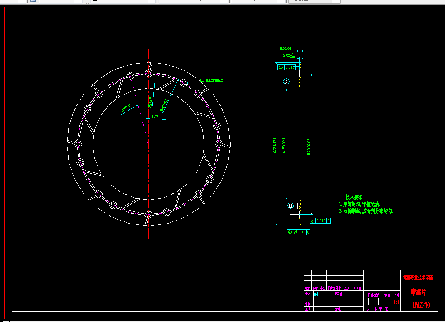Screen dimensions: 445x322
Task: Click the 15° angular dimension text
Action: [x=157, y=116]
